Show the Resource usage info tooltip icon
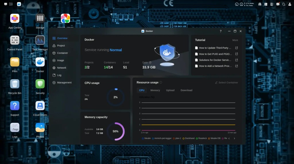The image size is (294, 164). [161, 82]
